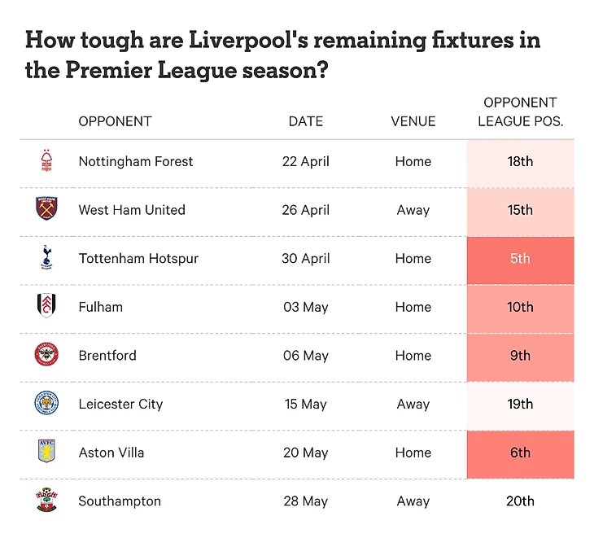Click the West Ham United crest
This screenshot has width=594, height=547.
tap(46, 210)
